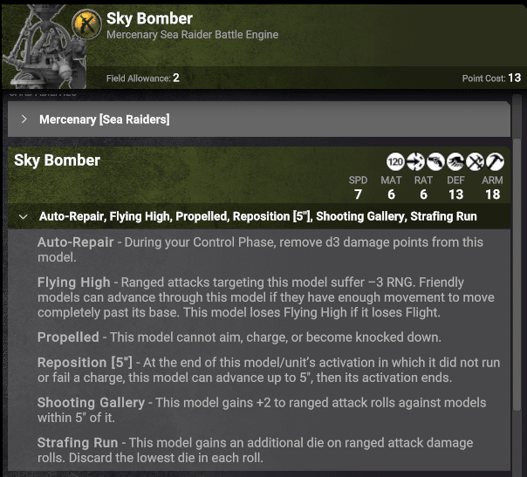Click the hammer construct icon

pos(495,161)
